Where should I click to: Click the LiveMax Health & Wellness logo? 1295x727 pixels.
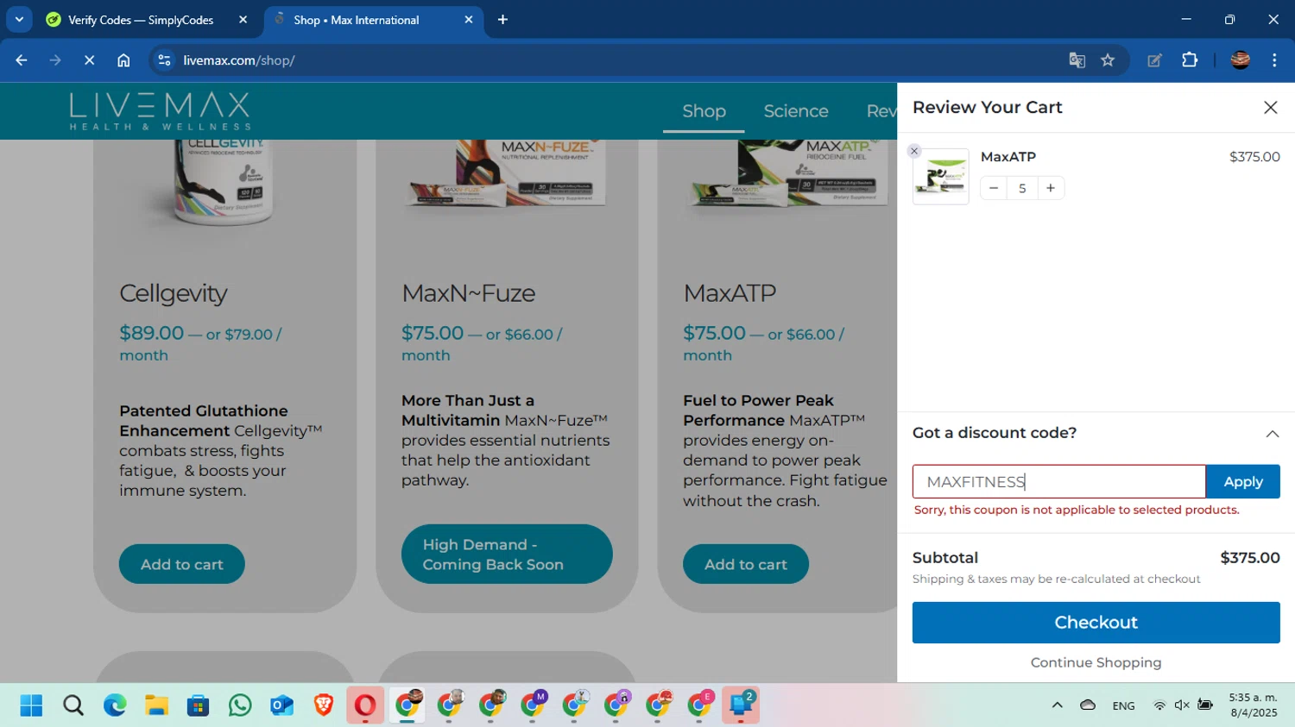160,112
